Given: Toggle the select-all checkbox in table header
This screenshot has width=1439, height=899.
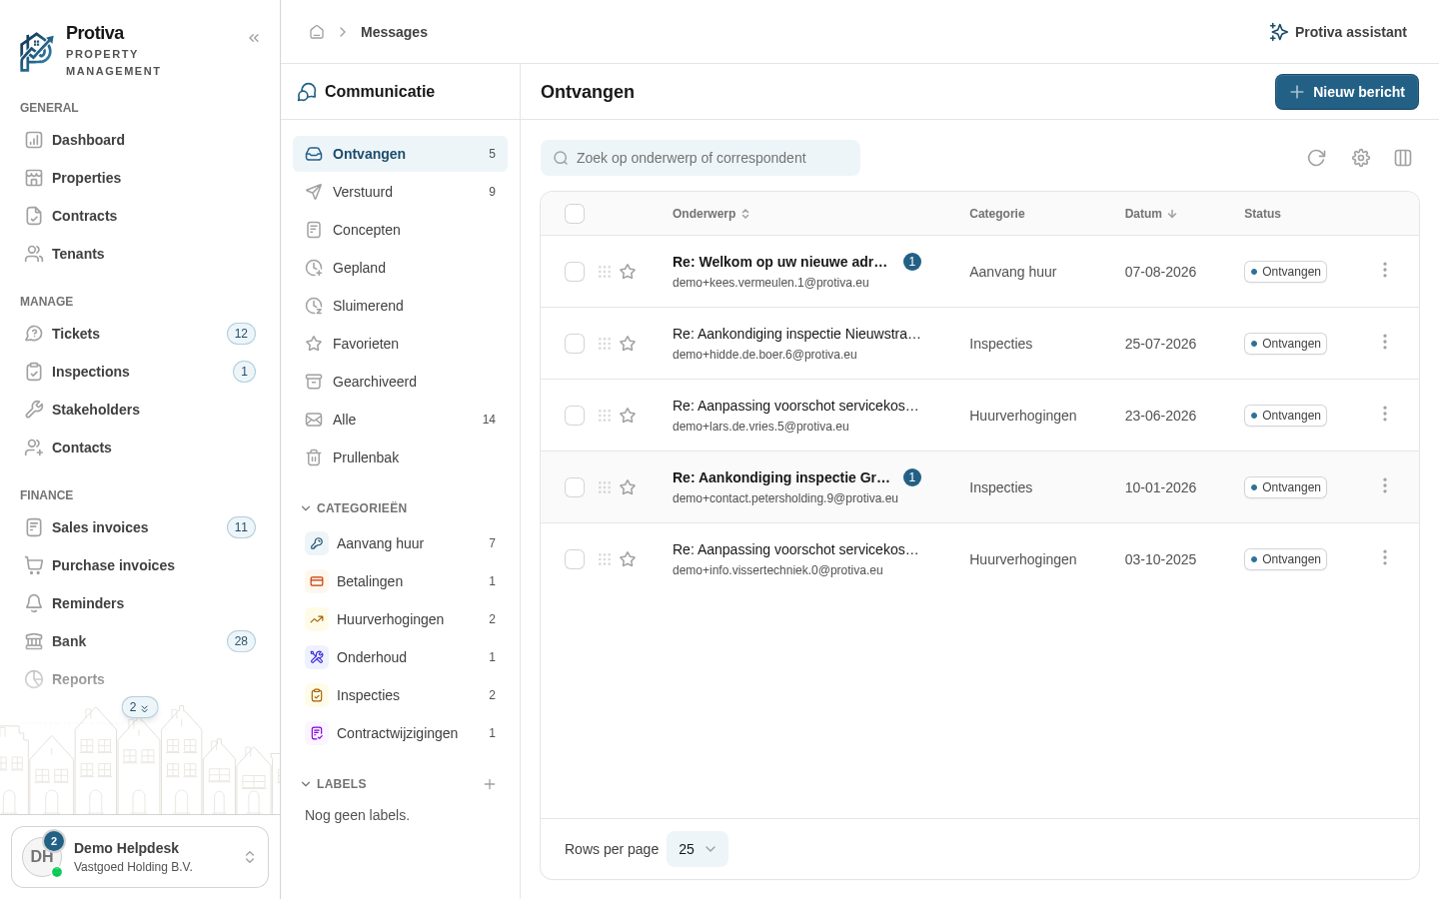Looking at the screenshot, I should pyautogui.click(x=575, y=214).
